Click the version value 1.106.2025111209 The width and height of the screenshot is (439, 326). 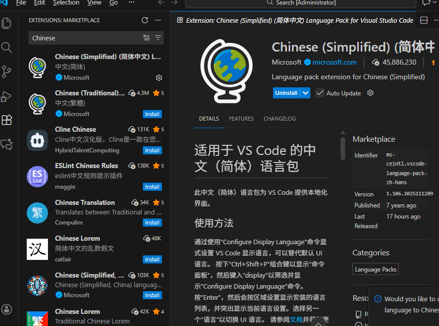(x=410, y=193)
